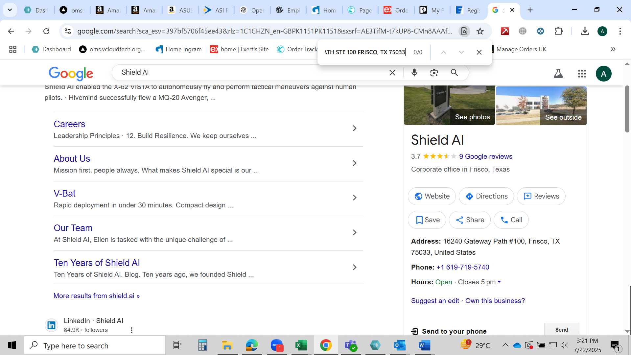Click the red PDF extension icon
This screenshot has height=355, width=631.
click(x=505, y=31)
